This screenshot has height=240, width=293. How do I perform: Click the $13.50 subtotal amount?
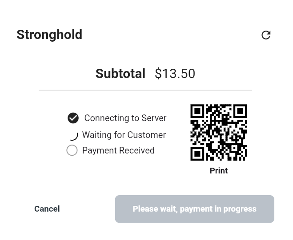(x=175, y=74)
